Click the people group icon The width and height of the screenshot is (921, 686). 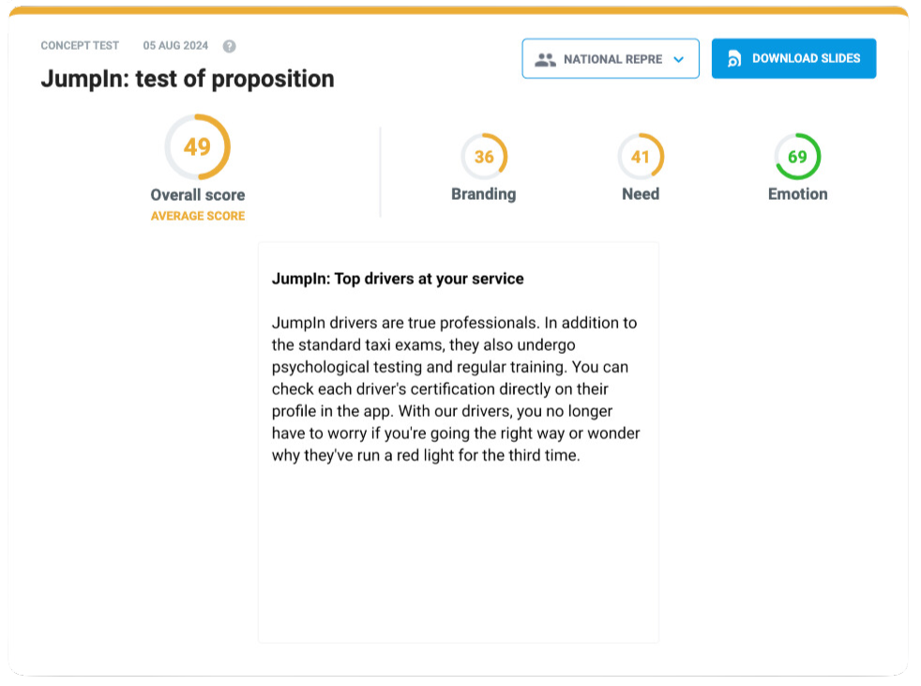545,59
